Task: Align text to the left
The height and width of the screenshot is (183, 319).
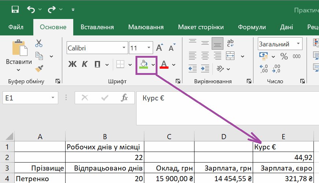Action: tap(192, 56)
